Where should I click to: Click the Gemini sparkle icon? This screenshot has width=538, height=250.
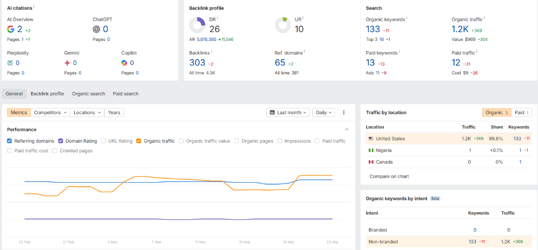pyautogui.click(x=67, y=63)
